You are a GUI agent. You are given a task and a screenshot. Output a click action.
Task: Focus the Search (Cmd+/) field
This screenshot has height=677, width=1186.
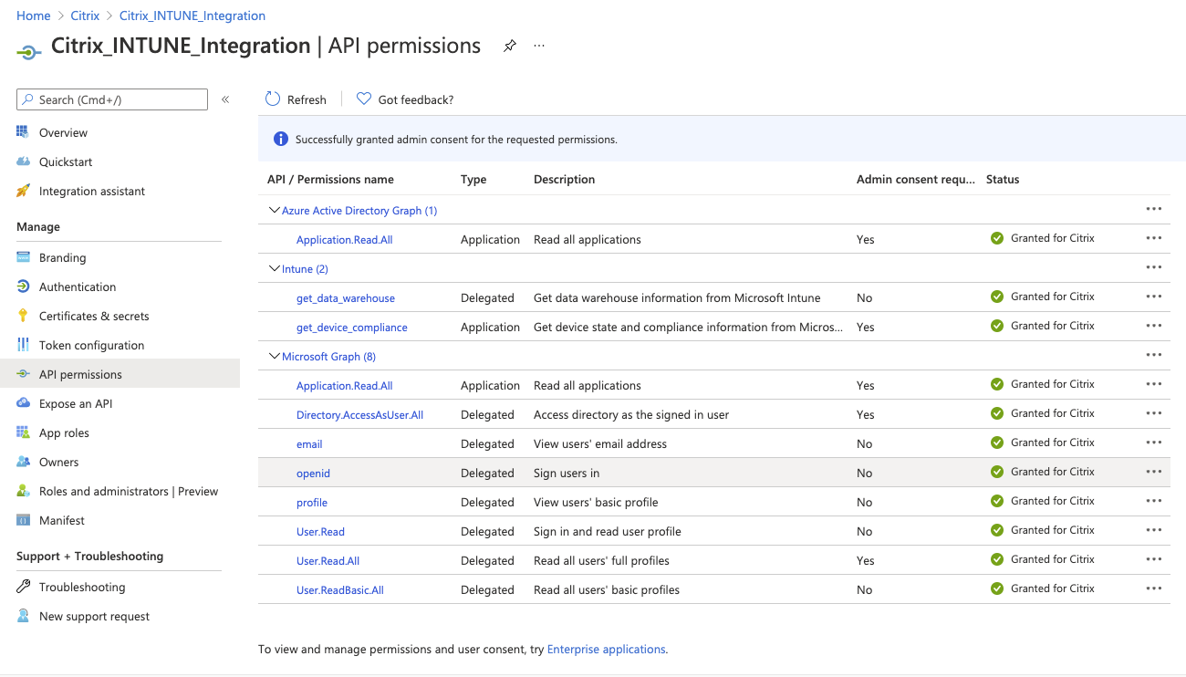point(112,99)
